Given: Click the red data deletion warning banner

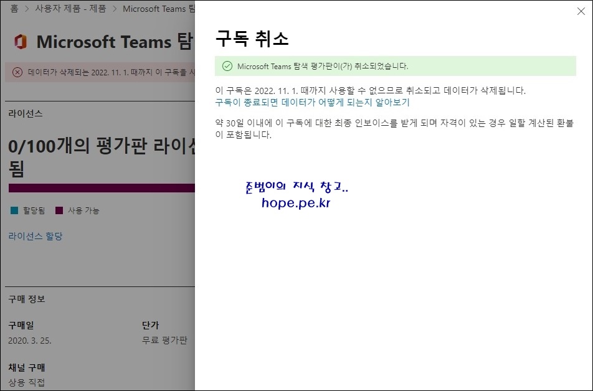Looking at the screenshot, I should point(100,72).
